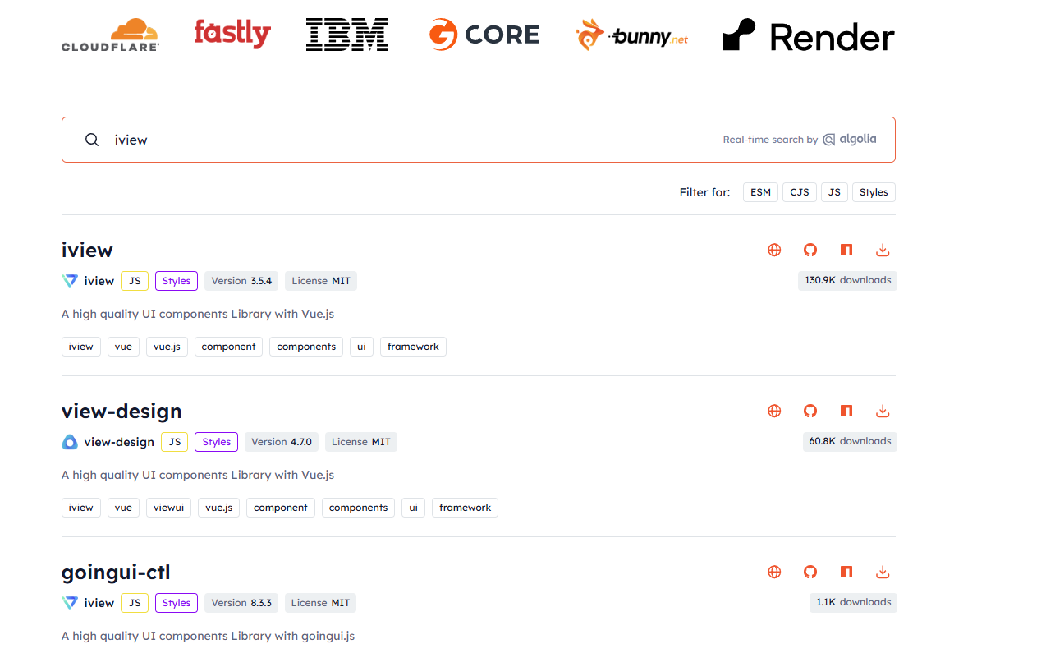Click the 130.9K downloads badge
Viewport: 1055px width, 658px height.
click(x=847, y=280)
